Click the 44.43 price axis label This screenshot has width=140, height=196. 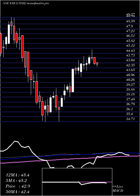point(130,50)
